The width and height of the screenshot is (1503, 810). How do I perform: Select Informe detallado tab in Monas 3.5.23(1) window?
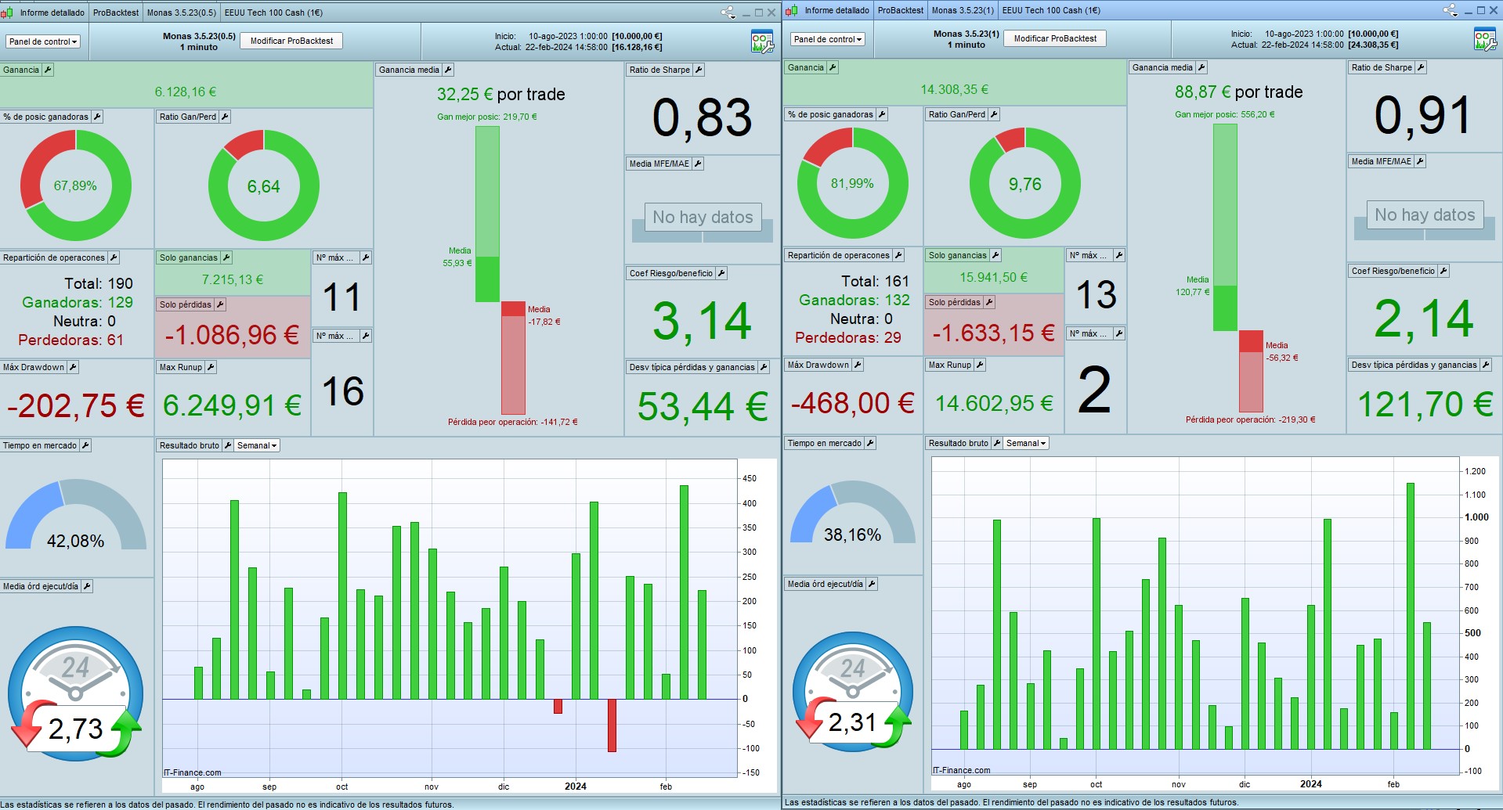[836, 10]
